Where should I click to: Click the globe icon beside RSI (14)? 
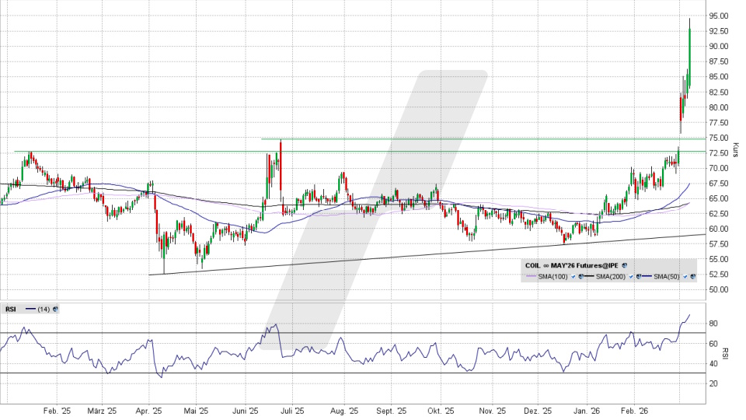[55, 310]
